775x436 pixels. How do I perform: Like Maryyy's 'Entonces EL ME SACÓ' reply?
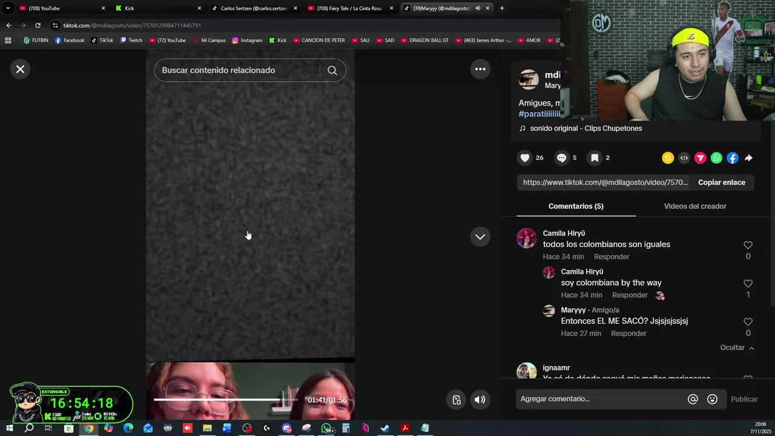748,322
